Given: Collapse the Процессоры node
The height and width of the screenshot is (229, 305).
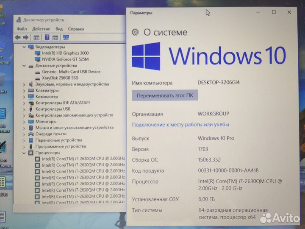Looking at the screenshot, I should pos(24,153).
